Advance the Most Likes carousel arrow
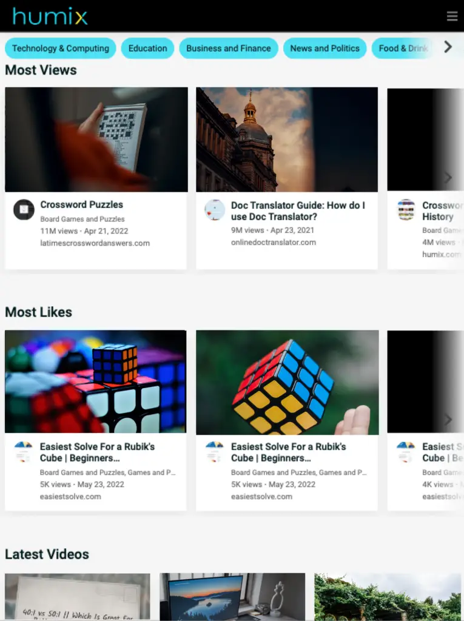This screenshot has height=621, width=464. coord(448,420)
